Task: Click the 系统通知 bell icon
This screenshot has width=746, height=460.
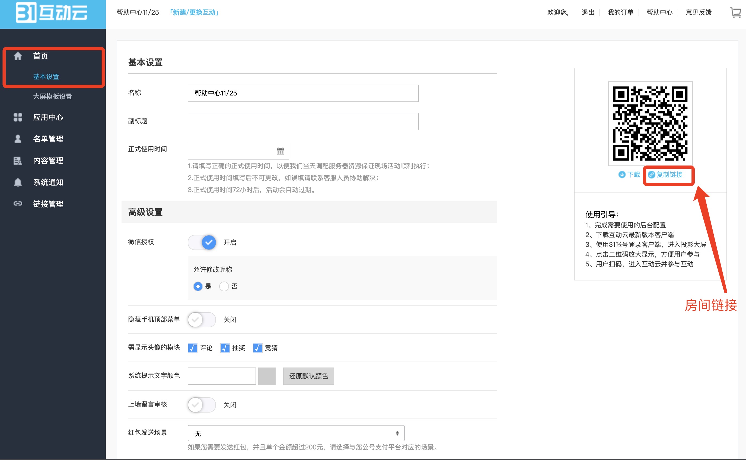Action: tap(18, 182)
